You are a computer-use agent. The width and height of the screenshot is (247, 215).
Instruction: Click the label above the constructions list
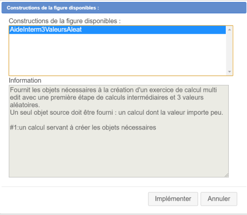[x=65, y=21]
